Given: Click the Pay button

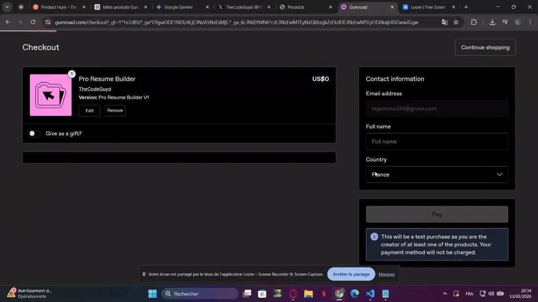Looking at the screenshot, I should 437,214.
